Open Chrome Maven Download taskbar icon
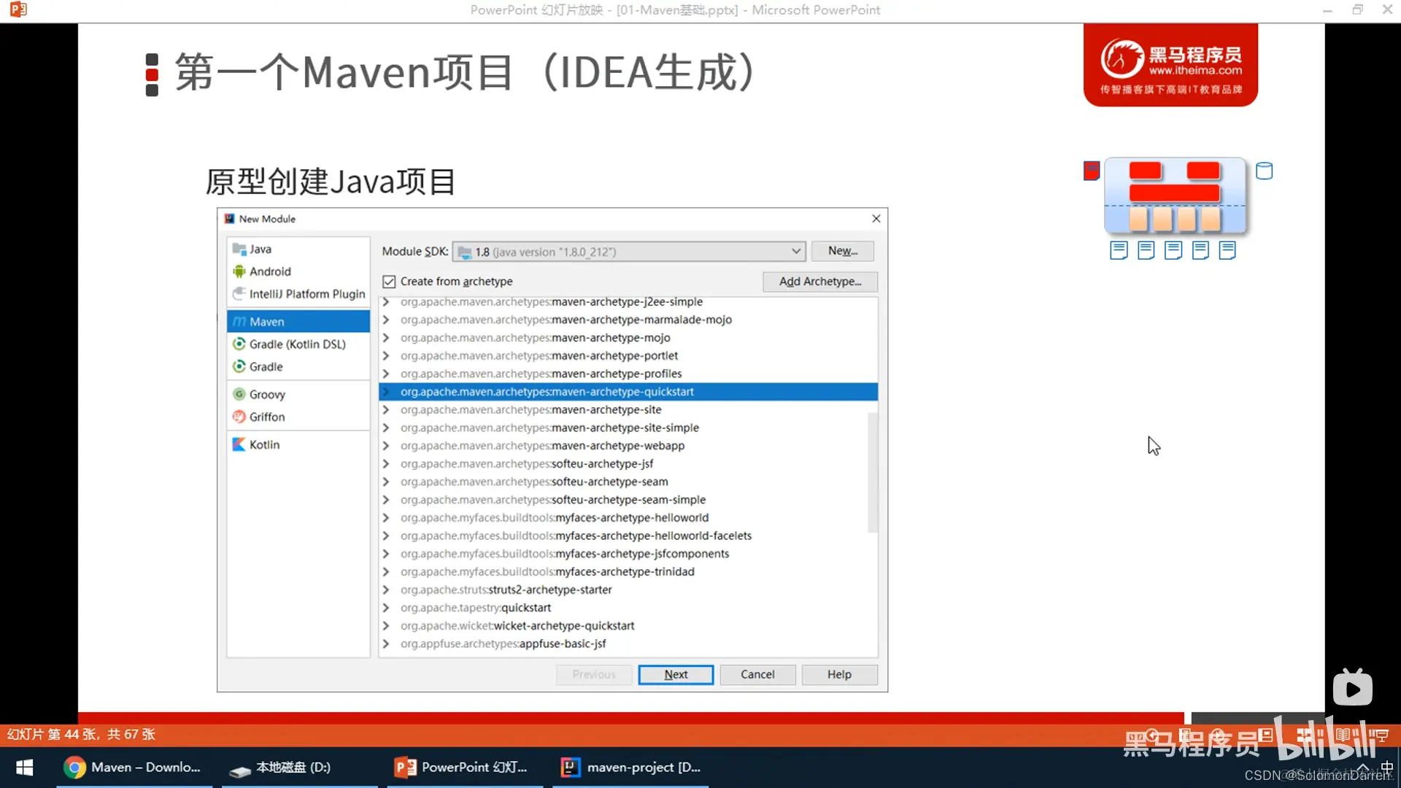 click(74, 767)
